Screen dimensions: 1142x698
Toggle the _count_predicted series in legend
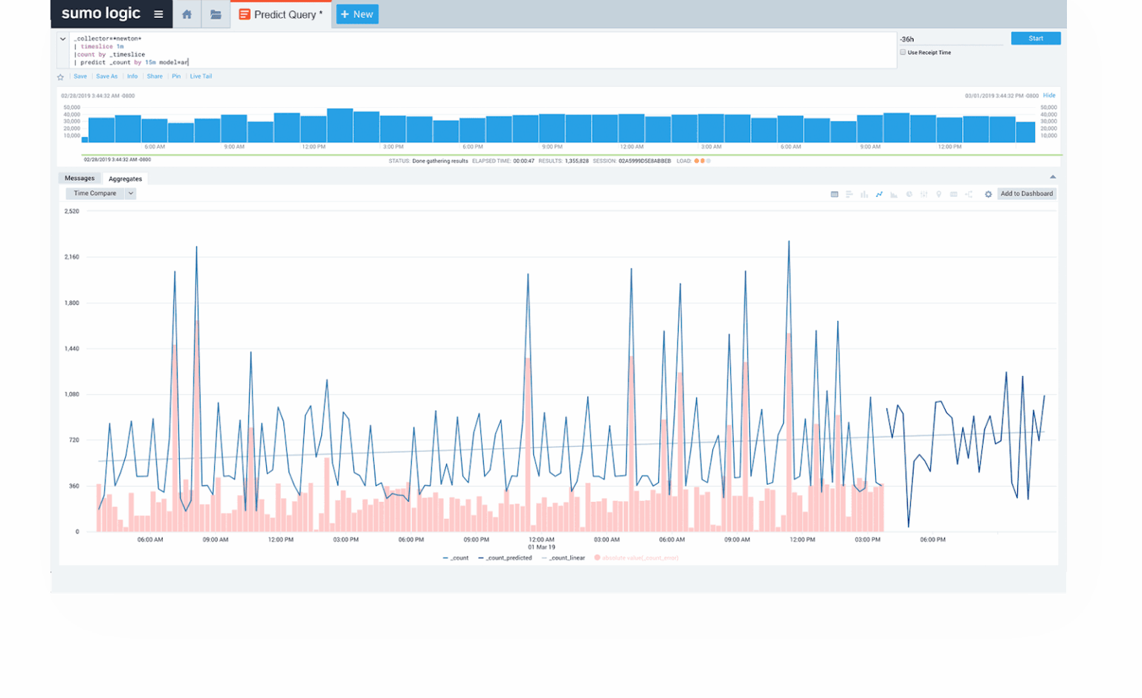(x=505, y=558)
